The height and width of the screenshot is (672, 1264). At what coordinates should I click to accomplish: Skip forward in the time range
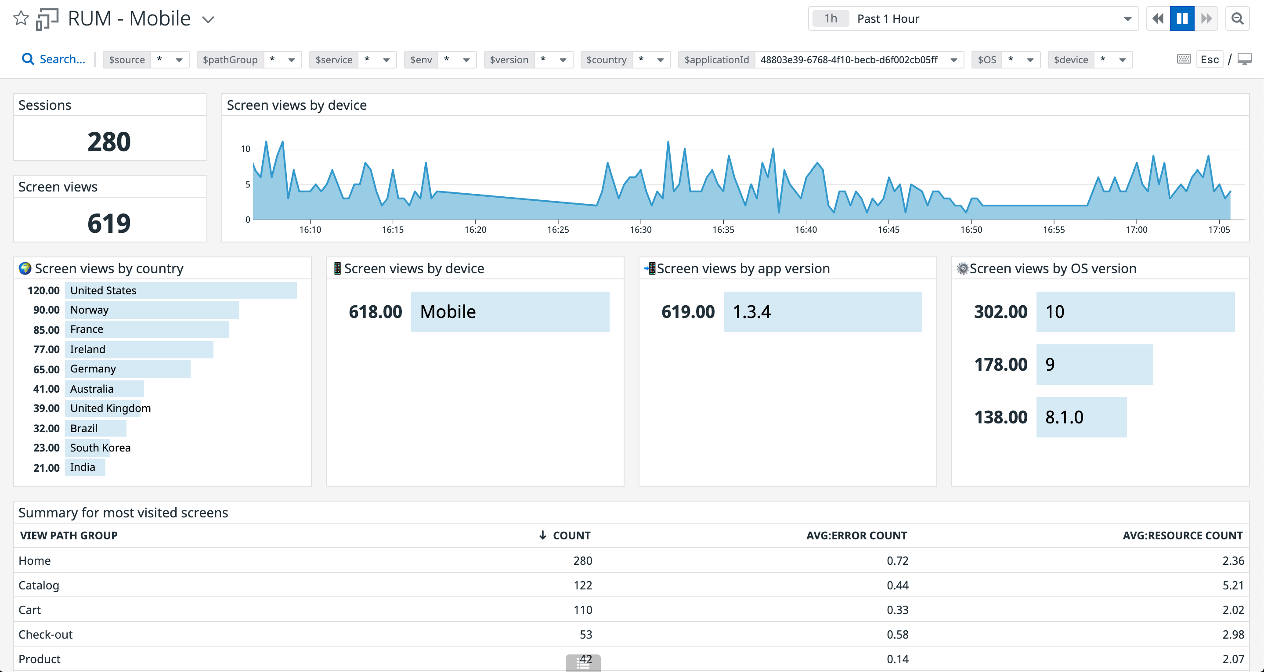[x=1206, y=18]
